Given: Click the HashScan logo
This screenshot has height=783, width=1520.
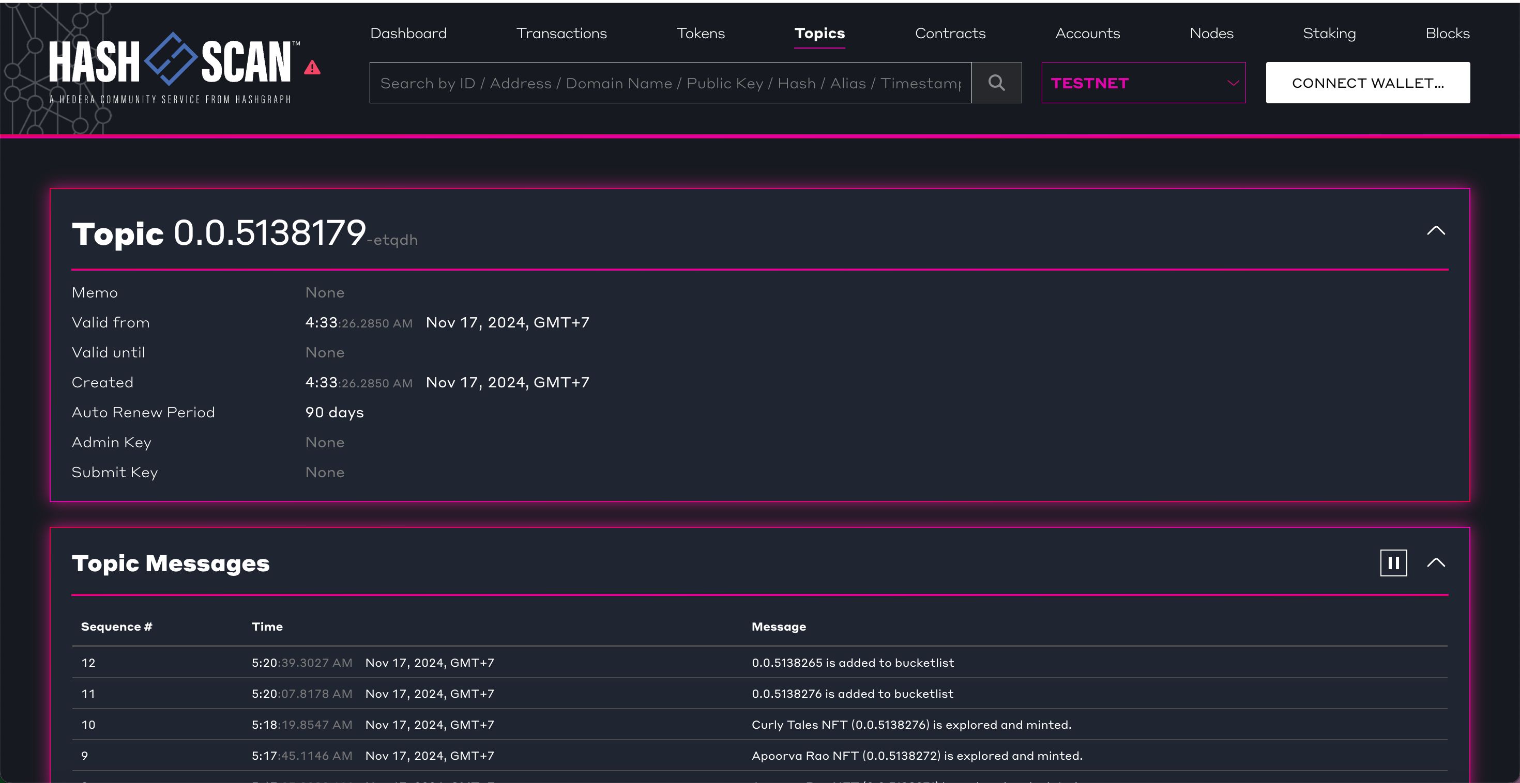Looking at the screenshot, I should [x=171, y=68].
